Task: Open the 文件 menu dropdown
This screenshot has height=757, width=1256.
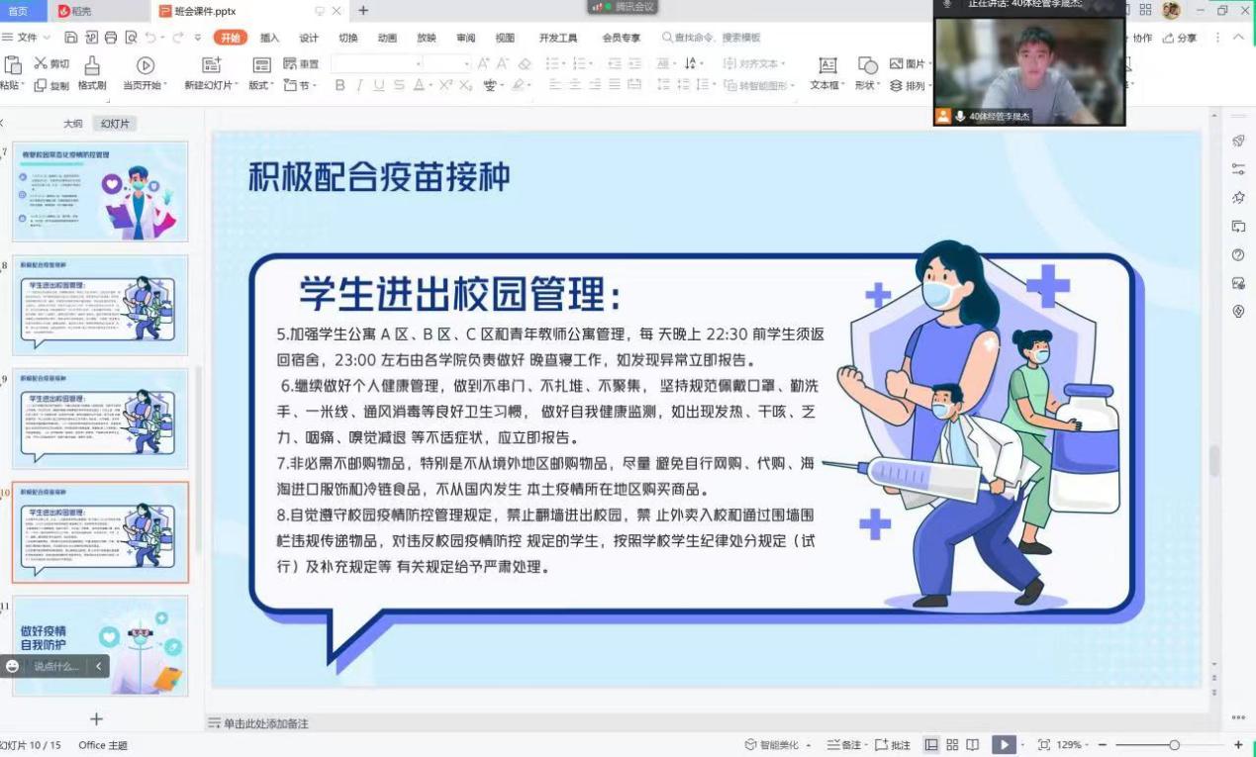Action: coord(27,38)
